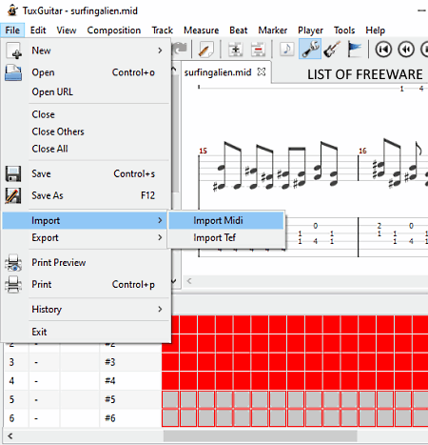The height and width of the screenshot is (445, 428).
Task: Open the File menu
Action: pos(12,30)
